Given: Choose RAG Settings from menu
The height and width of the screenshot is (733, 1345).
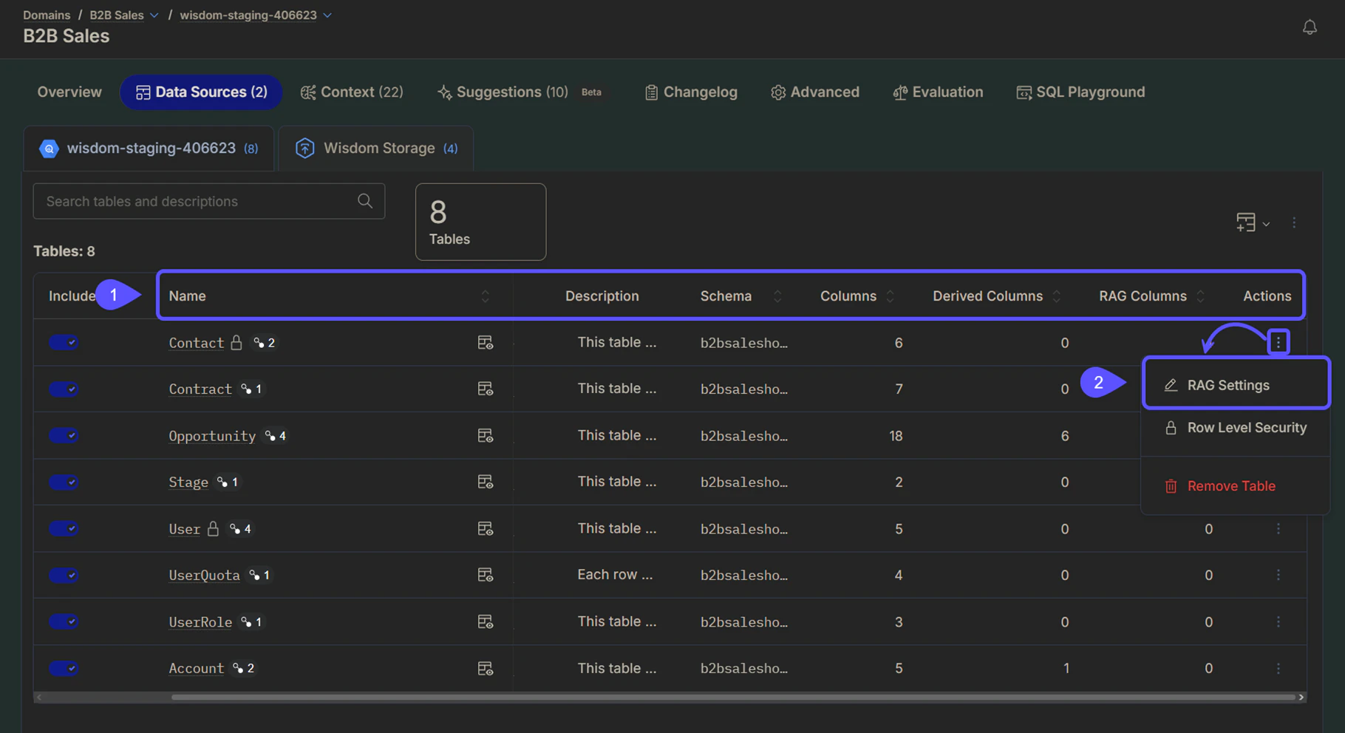Looking at the screenshot, I should point(1236,385).
